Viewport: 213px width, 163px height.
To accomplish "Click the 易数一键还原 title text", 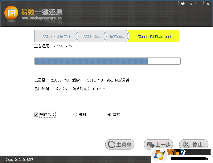I will click(x=42, y=12).
